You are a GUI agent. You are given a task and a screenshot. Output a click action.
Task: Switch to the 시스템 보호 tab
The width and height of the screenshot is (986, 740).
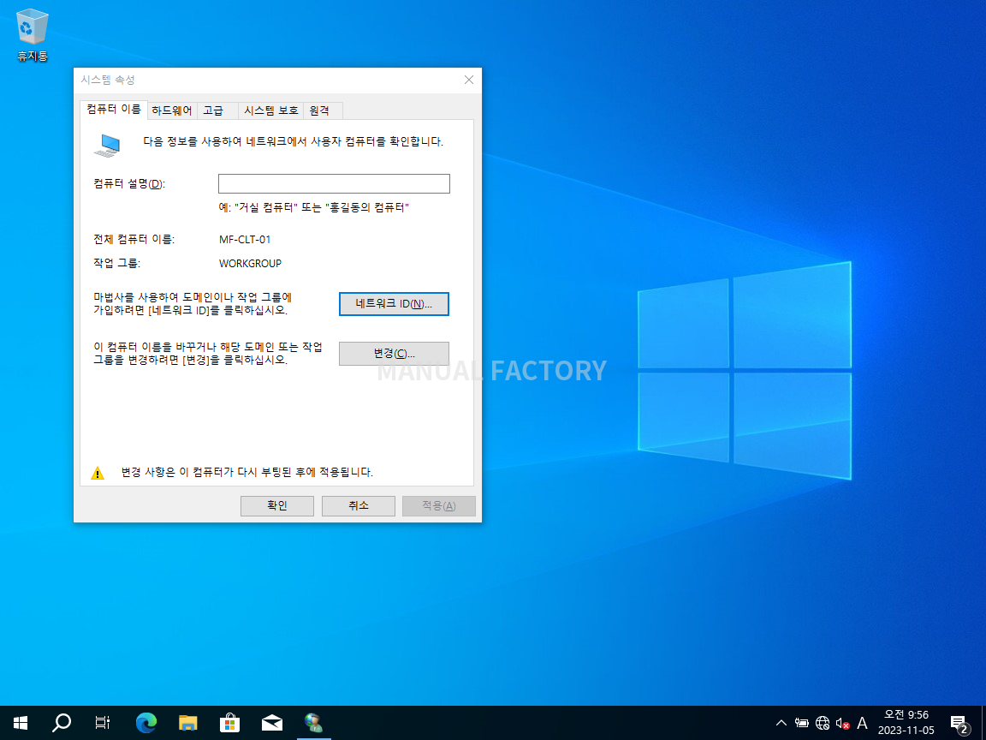click(x=271, y=110)
